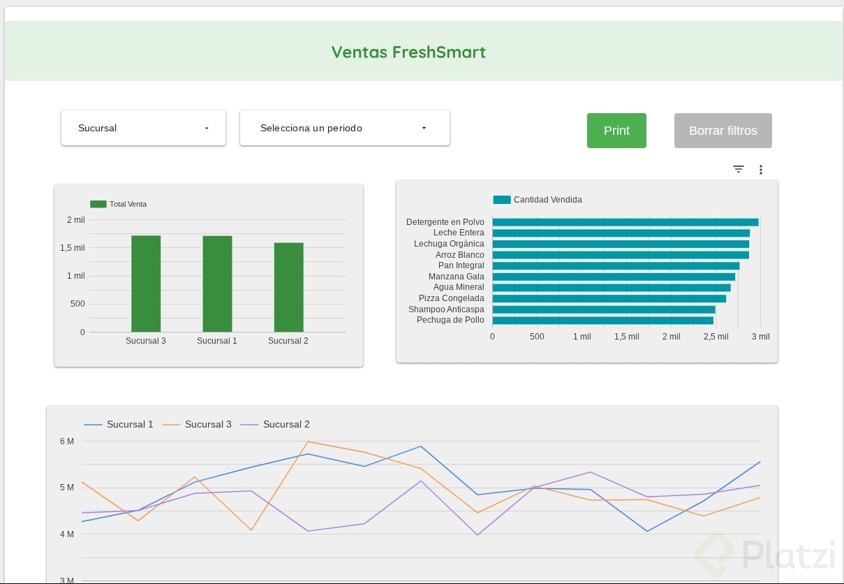
Task: Click the 'Detergente en Polvo' axis label
Action: click(x=445, y=222)
